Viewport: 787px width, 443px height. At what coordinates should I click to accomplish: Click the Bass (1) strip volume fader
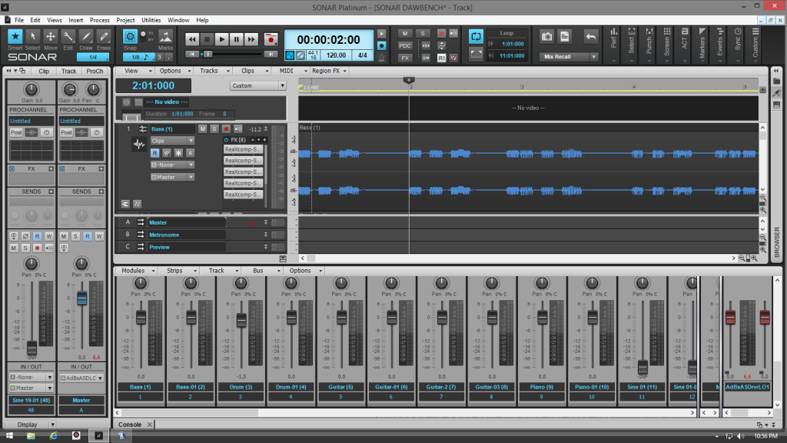pos(141,318)
